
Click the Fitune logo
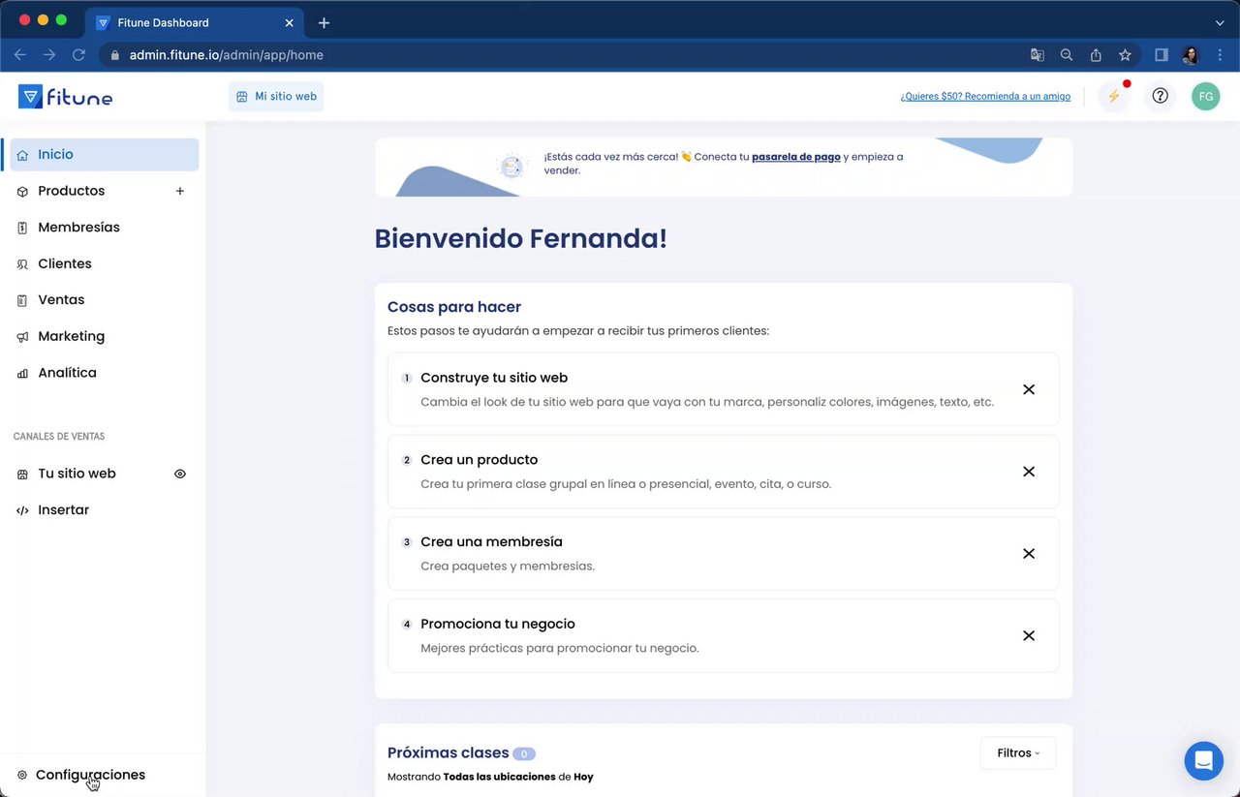click(65, 97)
